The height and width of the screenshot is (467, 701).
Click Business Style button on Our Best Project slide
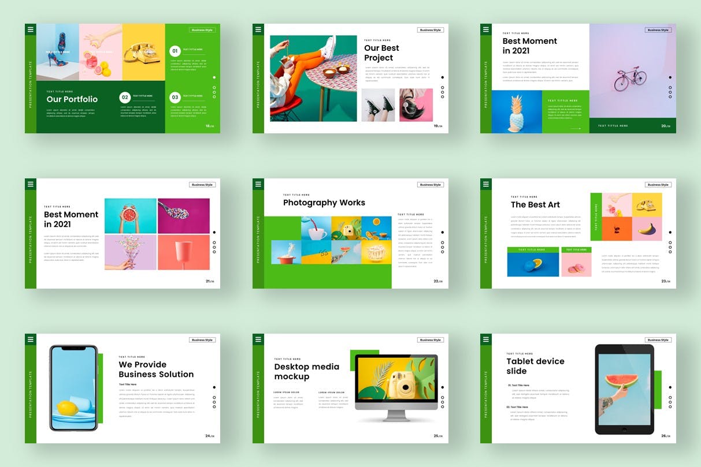pos(430,30)
